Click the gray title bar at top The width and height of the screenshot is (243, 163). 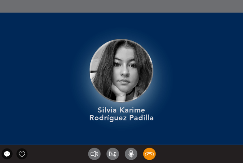122,6
